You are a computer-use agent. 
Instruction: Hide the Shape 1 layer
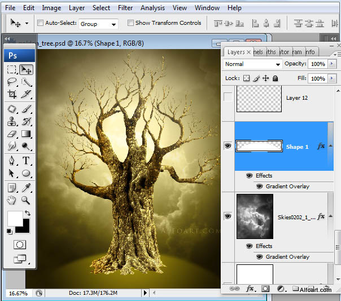tap(228, 146)
